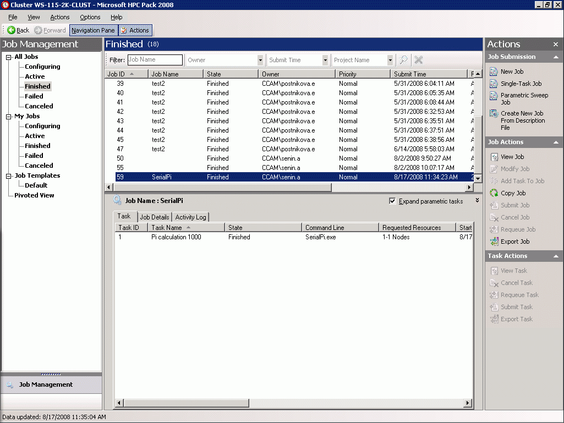Click the Parametric Sweep Job icon
This screenshot has height=423, width=564.
point(494,96)
